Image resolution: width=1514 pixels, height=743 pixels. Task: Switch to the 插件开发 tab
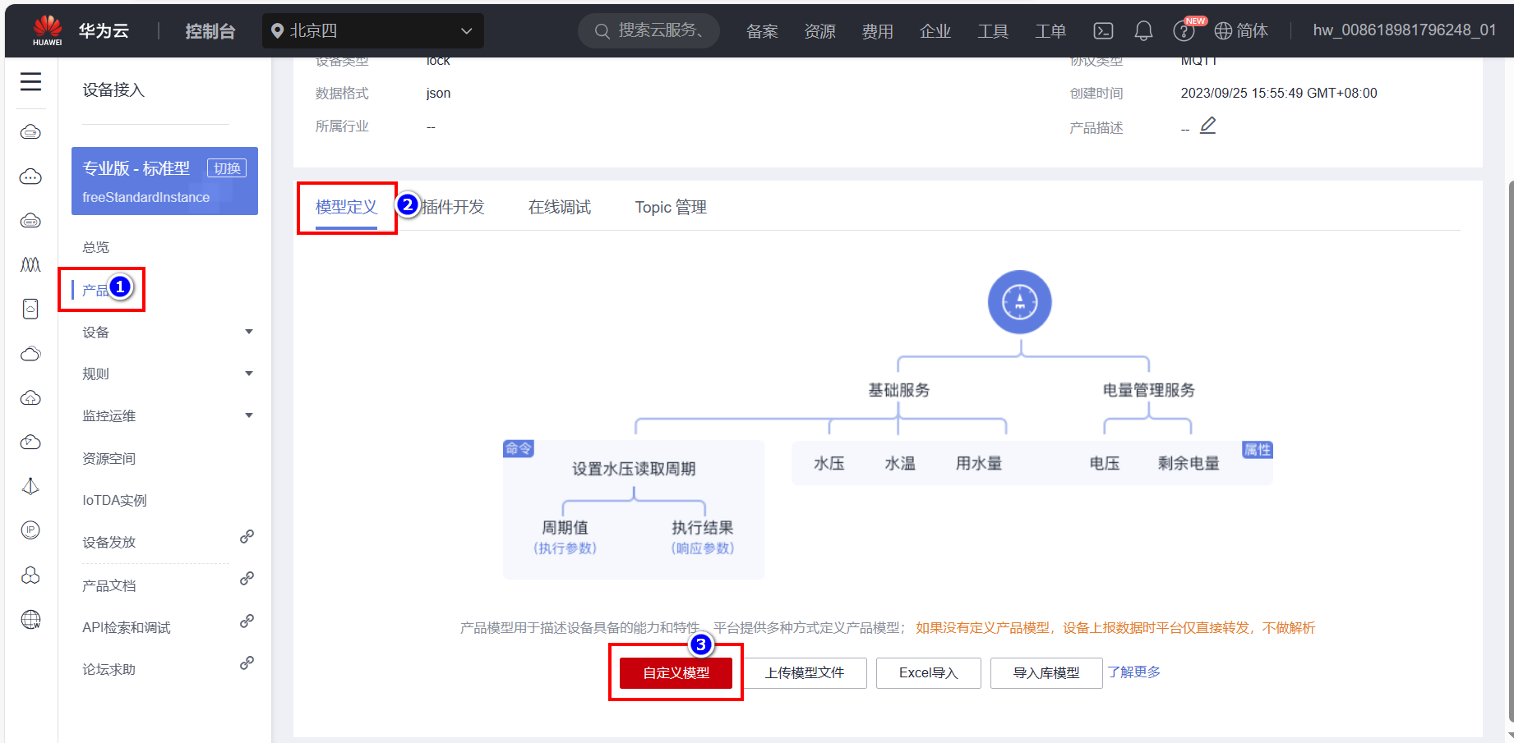tap(453, 208)
